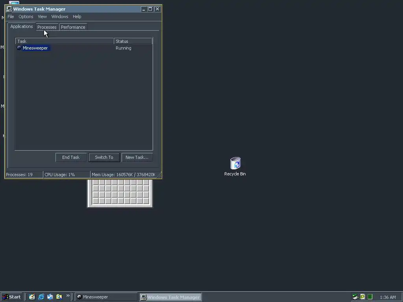Click the Processes: 19 status bar entry

[24, 175]
